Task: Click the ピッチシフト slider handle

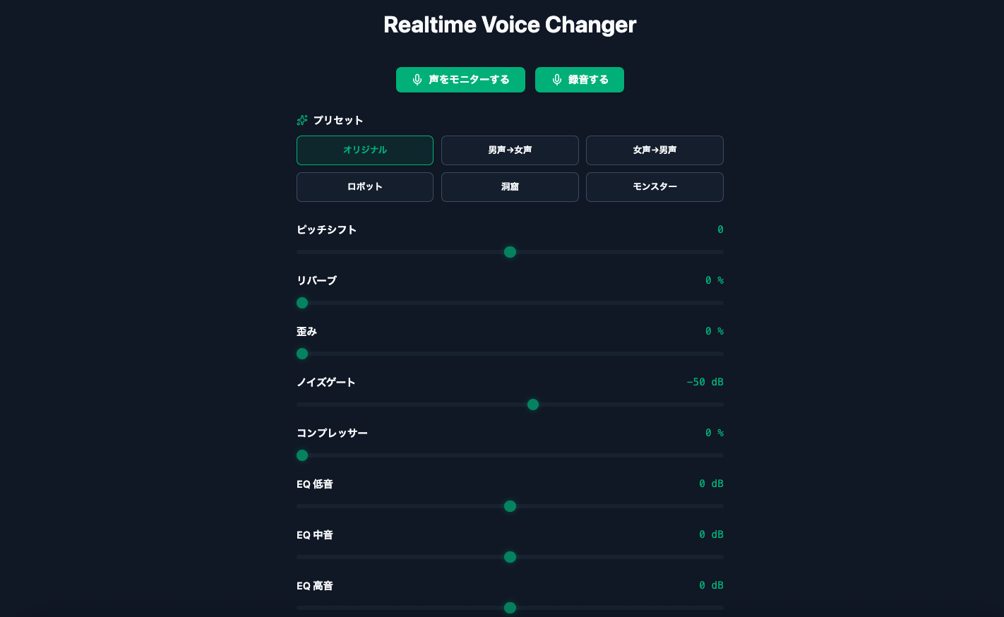Action: (x=510, y=252)
